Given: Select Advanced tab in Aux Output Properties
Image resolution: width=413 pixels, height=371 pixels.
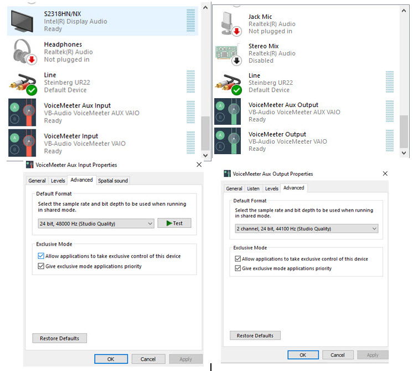Looking at the screenshot, I should point(293,188).
